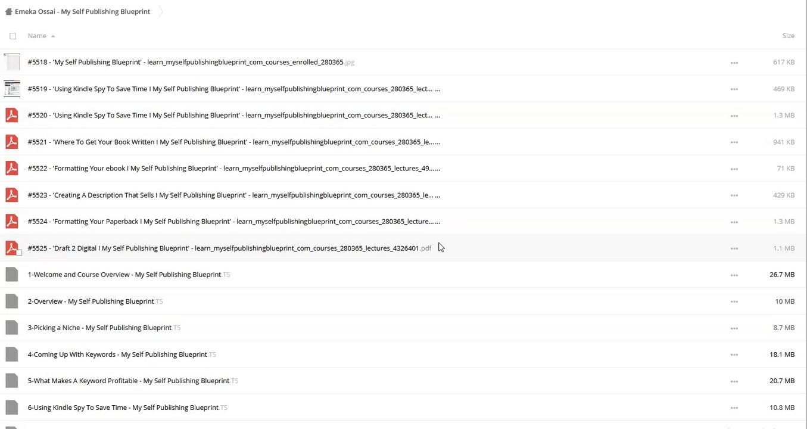The width and height of the screenshot is (807, 429).
Task: Open more-actions menu for 'Formatting Your Paperback'
Action: 734,222
